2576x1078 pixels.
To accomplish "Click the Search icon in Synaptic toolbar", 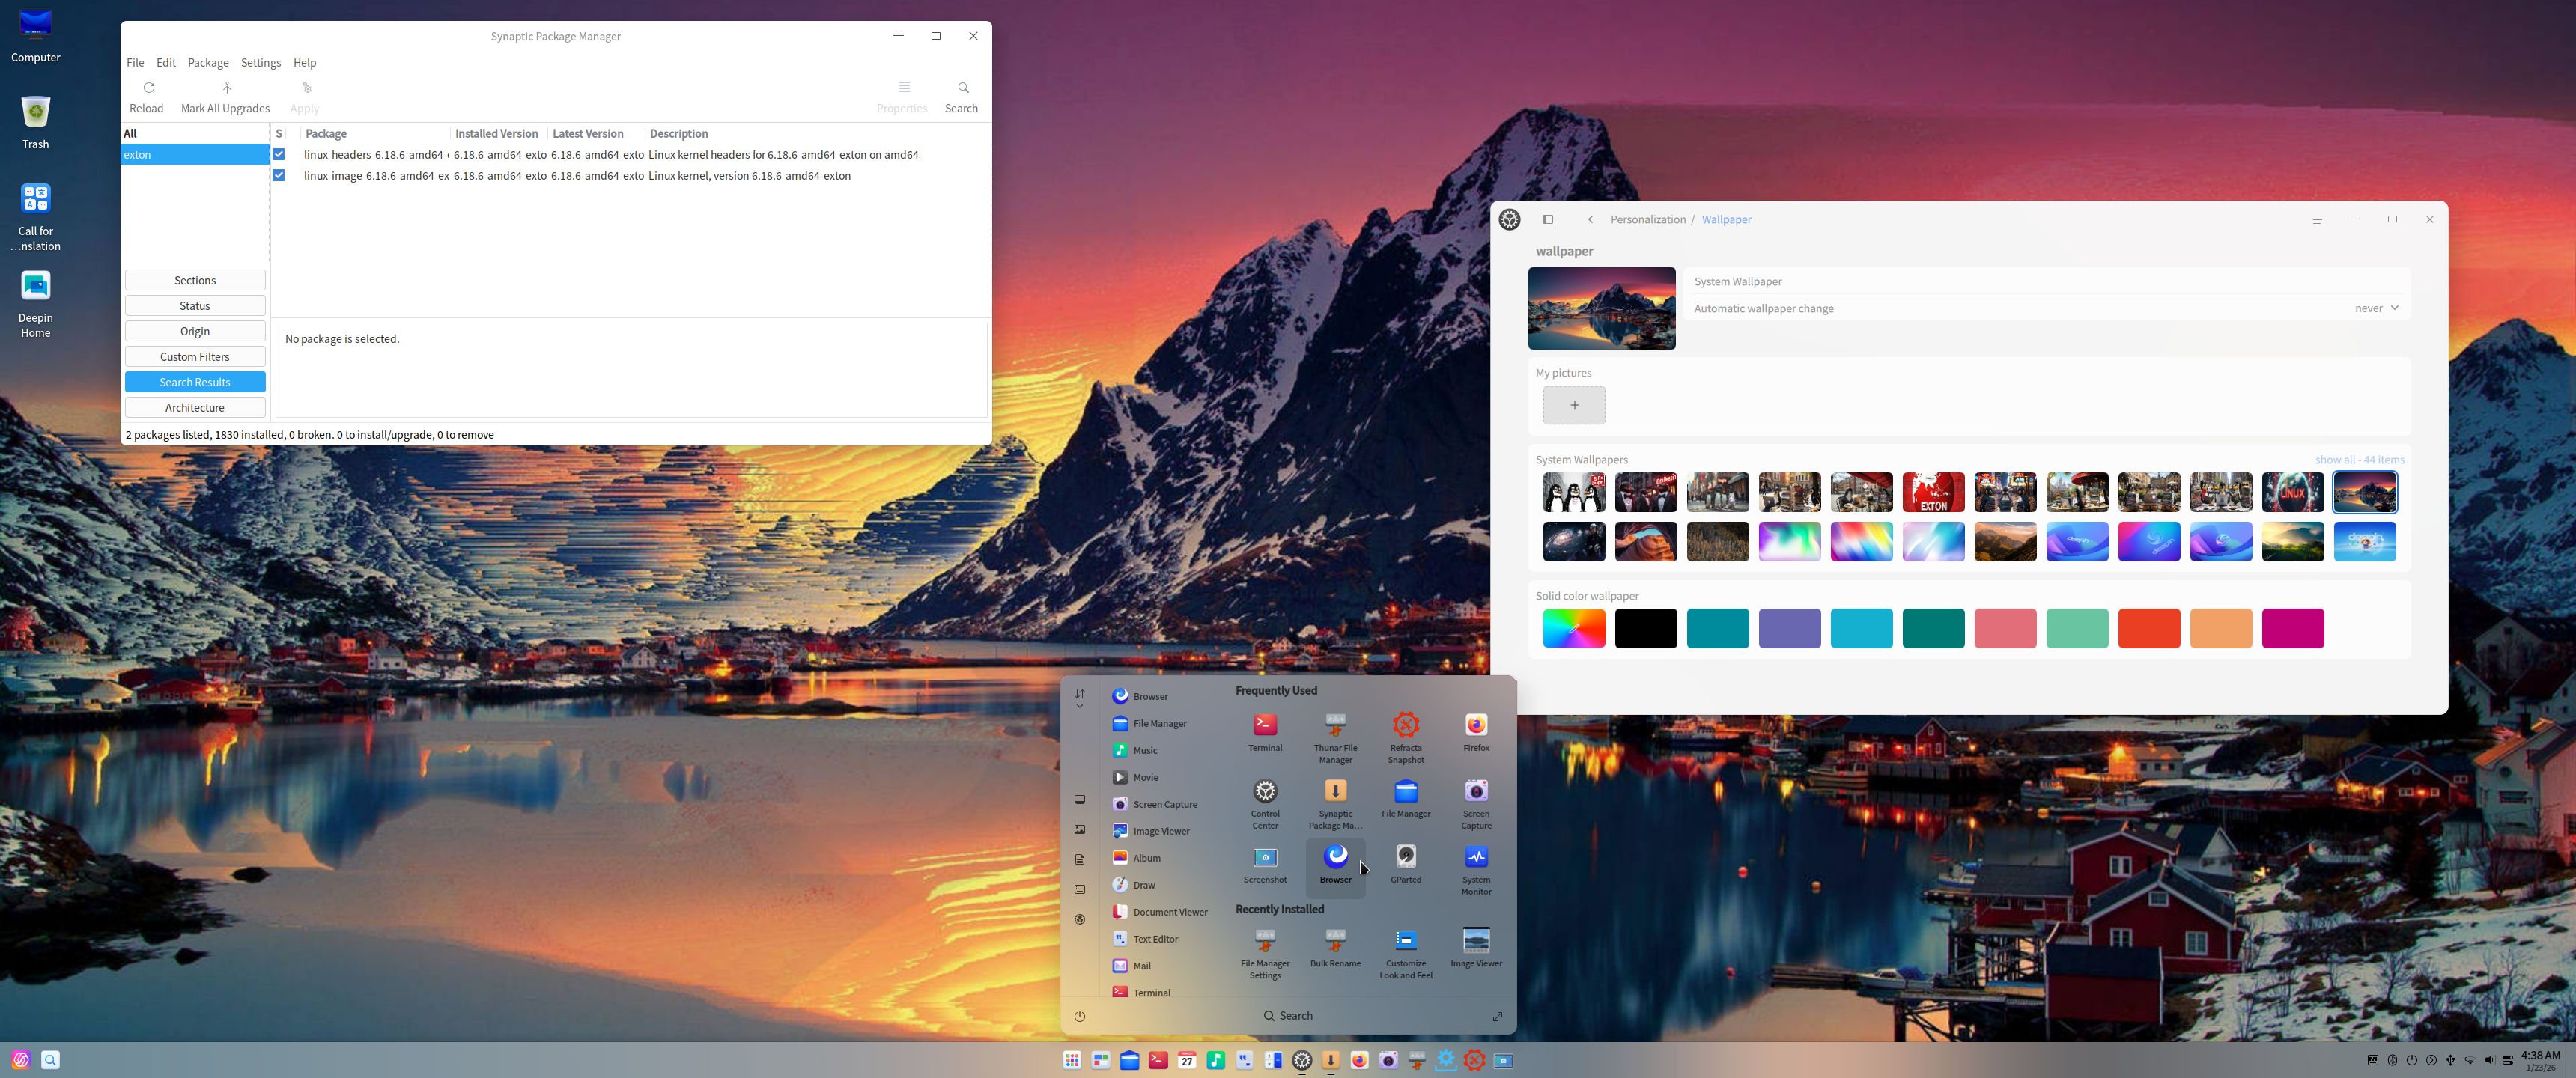I will [x=962, y=88].
